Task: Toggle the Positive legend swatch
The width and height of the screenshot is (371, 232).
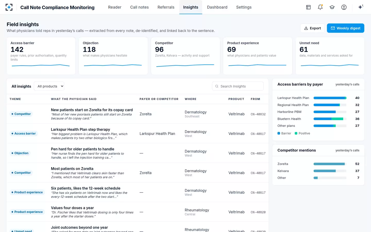Action: click(296, 133)
